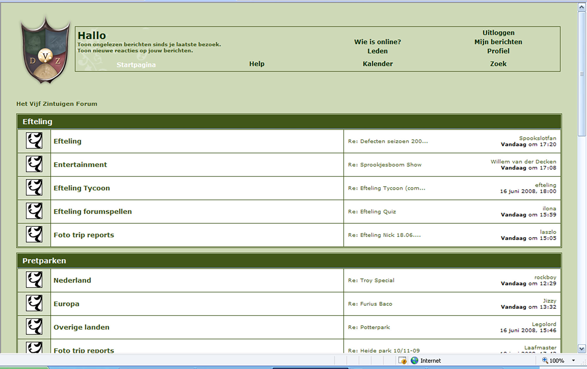View Legolord's profile

click(544, 324)
